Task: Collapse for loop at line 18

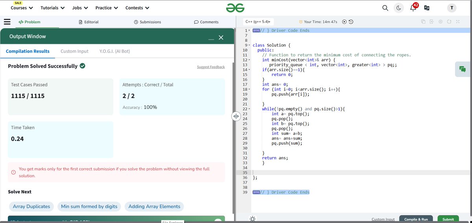Action: (x=249, y=89)
